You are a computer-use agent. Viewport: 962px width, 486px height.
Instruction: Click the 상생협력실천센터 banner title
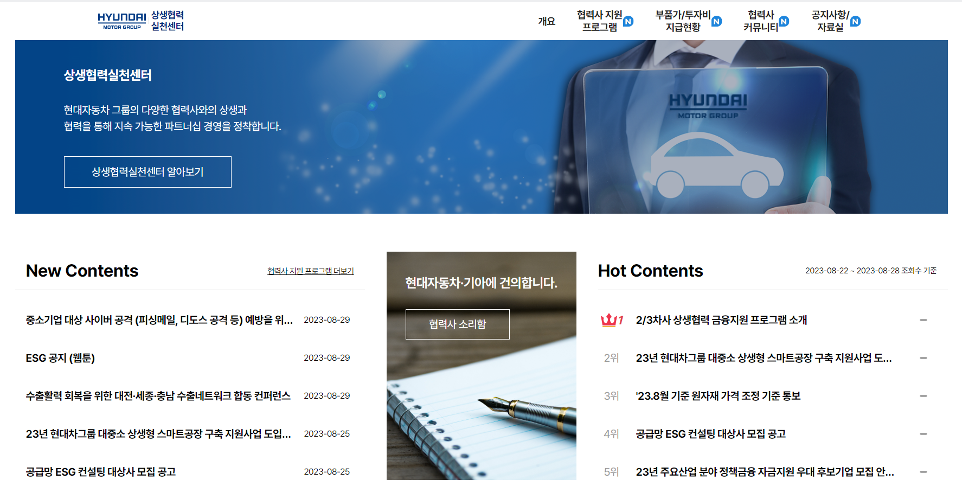tap(107, 75)
